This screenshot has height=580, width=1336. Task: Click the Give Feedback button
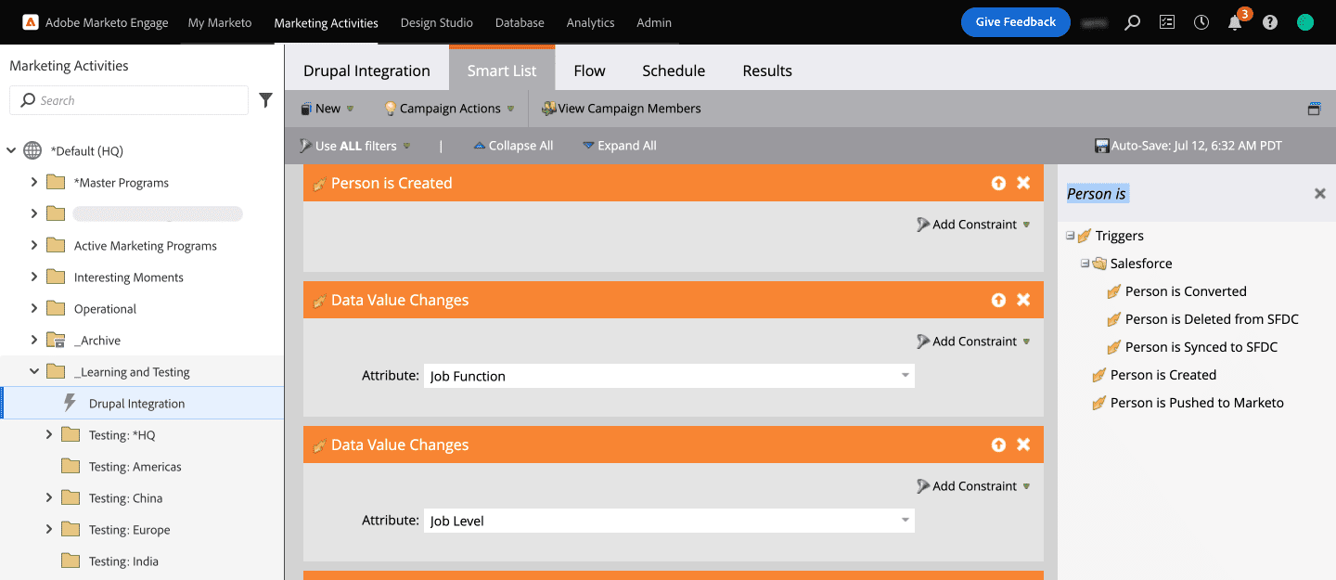1016,22
